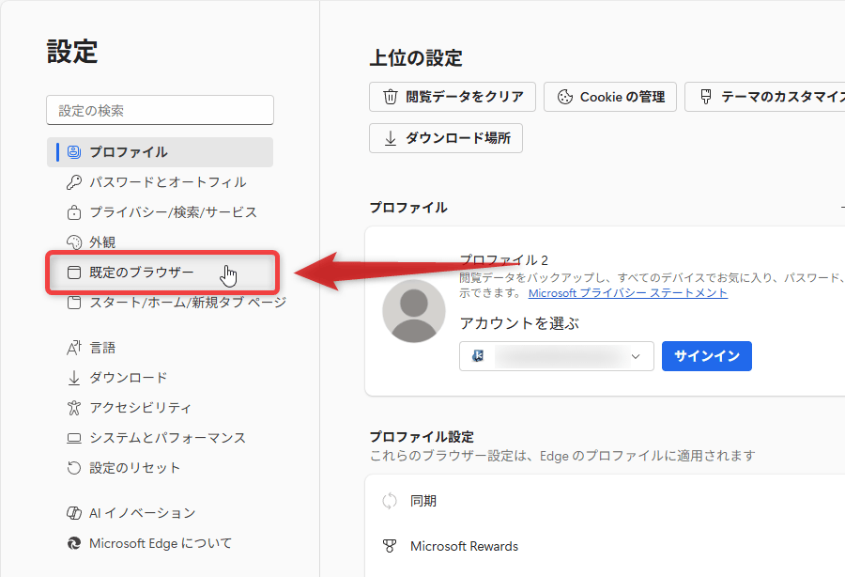The width and height of the screenshot is (845, 577).
Task: Click the Profile icon in sidebar
Action: point(74,152)
